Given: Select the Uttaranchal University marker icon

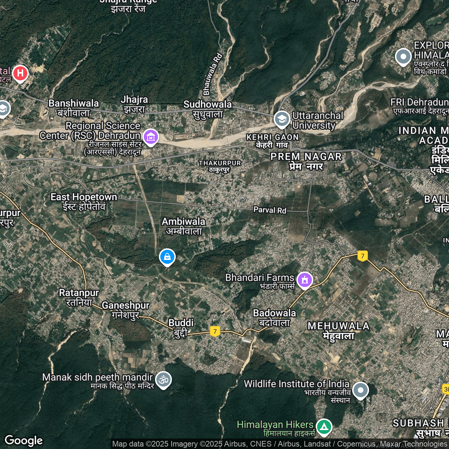Looking at the screenshot, I should click(282, 119).
